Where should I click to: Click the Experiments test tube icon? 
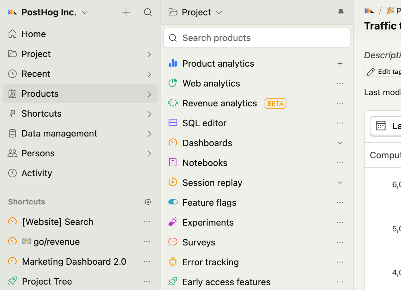point(173,222)
